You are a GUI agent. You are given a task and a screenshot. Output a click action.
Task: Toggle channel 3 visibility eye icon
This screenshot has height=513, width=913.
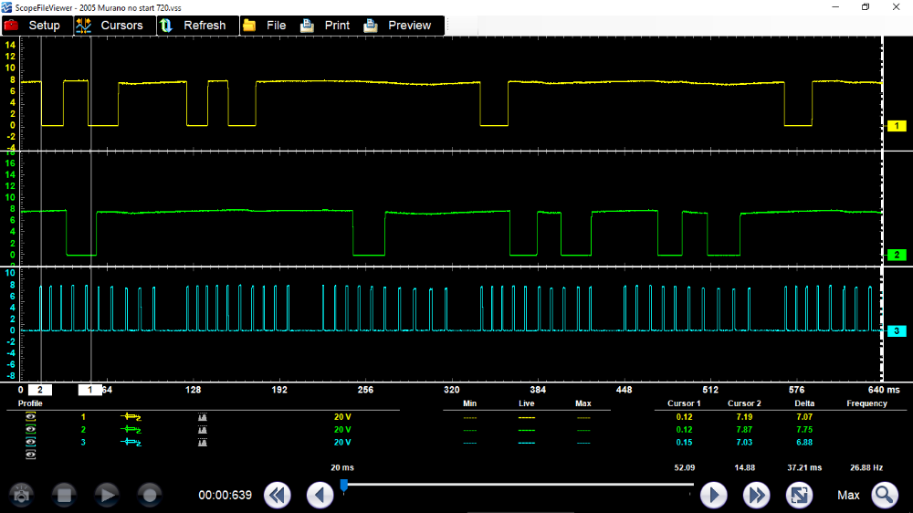coord(31,442)
